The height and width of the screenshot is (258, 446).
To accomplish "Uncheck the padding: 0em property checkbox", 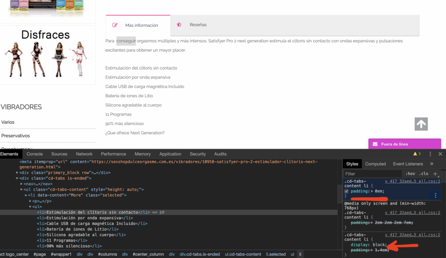I will click(x=346, y=191).
